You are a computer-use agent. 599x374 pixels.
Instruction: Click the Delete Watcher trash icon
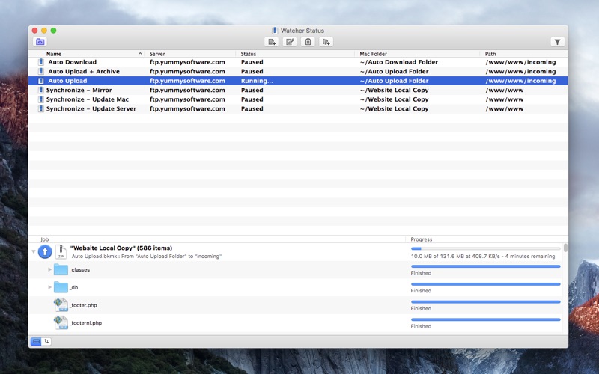pyautogui.click(x=308, y=42)
